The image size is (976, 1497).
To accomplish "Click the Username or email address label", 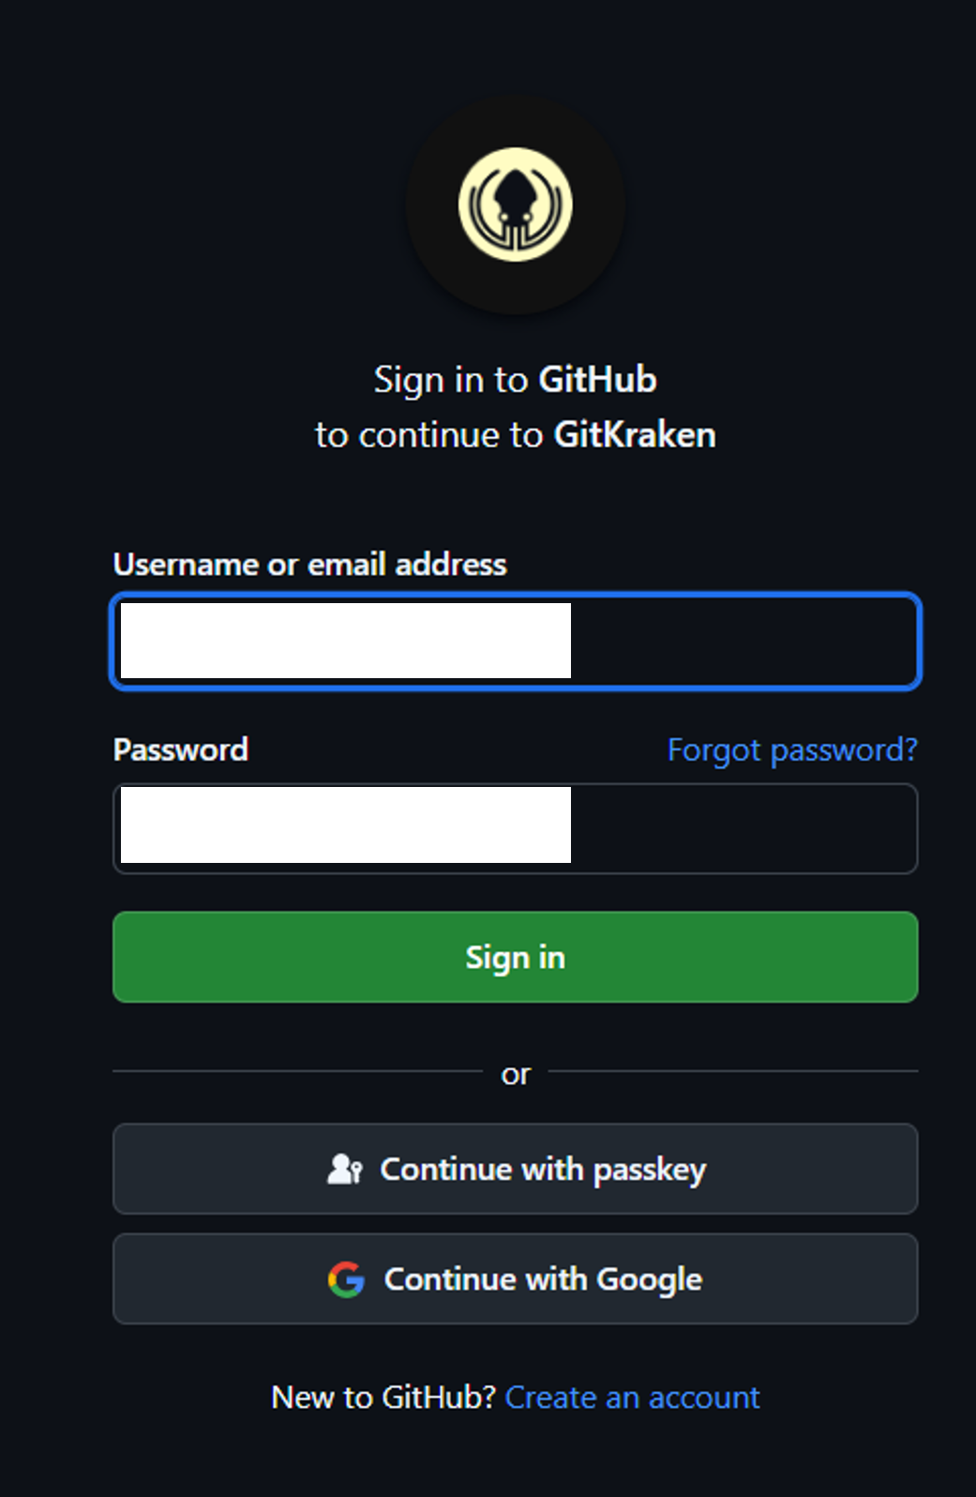I will click(309, 565).
